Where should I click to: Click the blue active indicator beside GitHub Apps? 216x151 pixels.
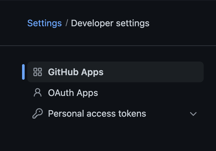(23, 72)
